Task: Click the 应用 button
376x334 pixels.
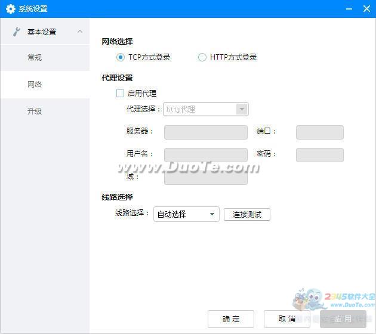Action: coord(343,319)
